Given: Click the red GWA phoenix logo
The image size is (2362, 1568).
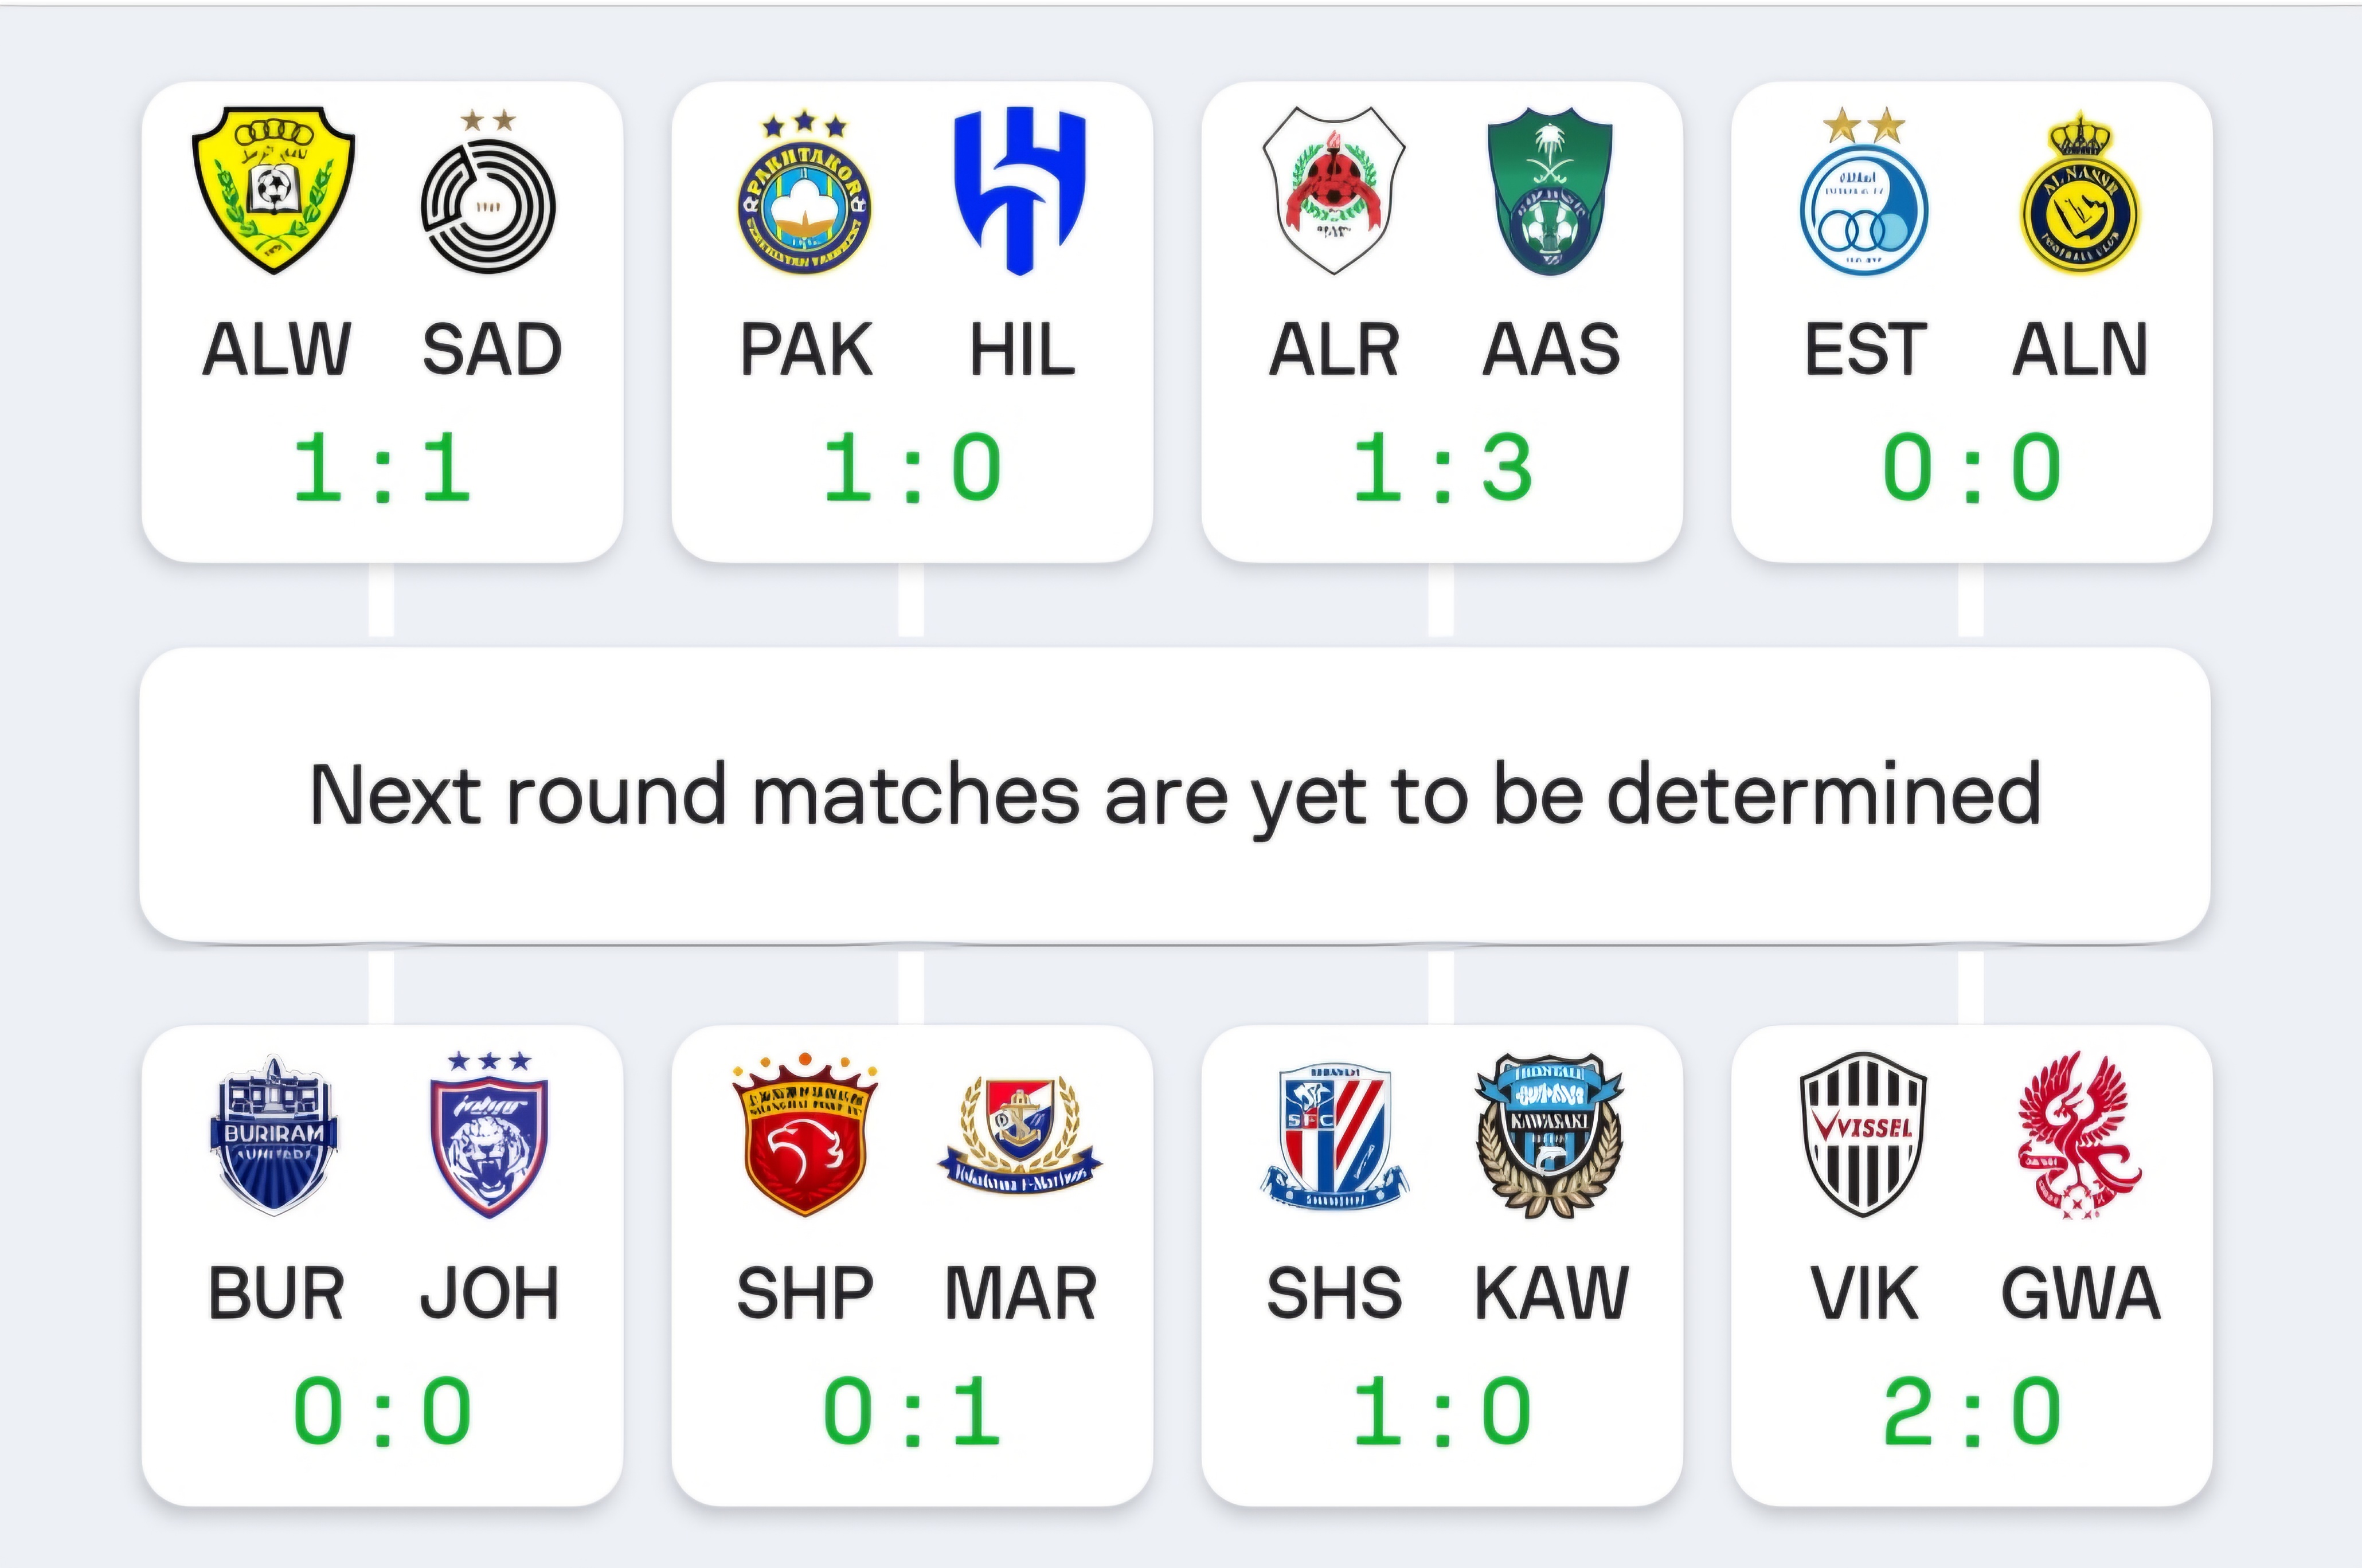Looking at the screenshot, I should tap(2080, 1135).
